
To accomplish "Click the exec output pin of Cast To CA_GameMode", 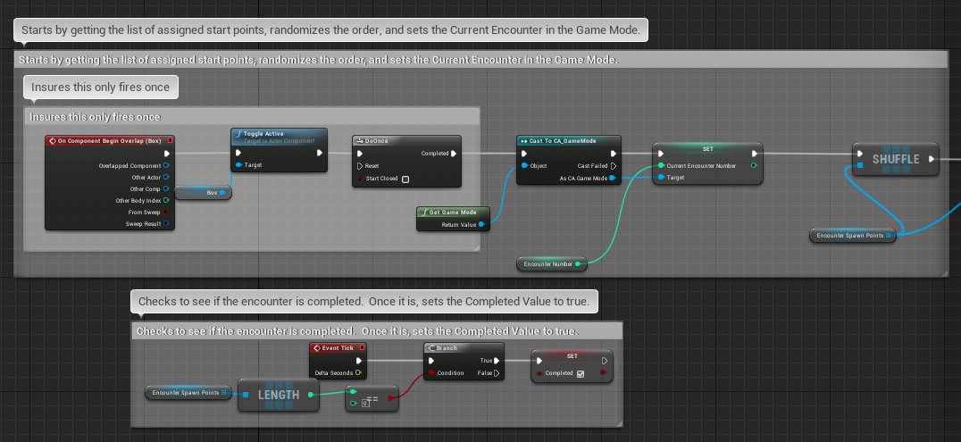I will pos(614,154).
